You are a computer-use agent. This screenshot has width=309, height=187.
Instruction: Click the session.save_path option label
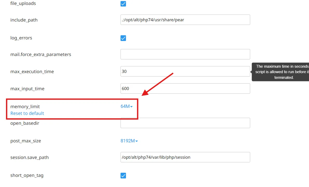tap(30, 157)
